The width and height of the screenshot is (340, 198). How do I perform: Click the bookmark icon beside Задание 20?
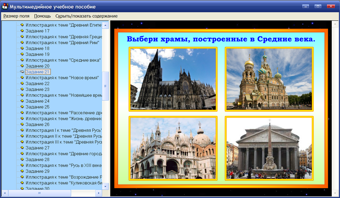pos(22,66)
